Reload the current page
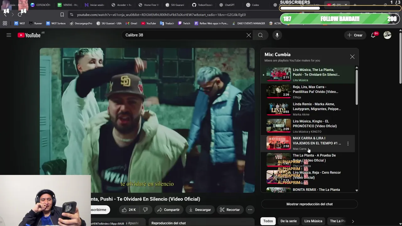Image resolution: width=402 pixels, height=226 pixels. [20, 15]
